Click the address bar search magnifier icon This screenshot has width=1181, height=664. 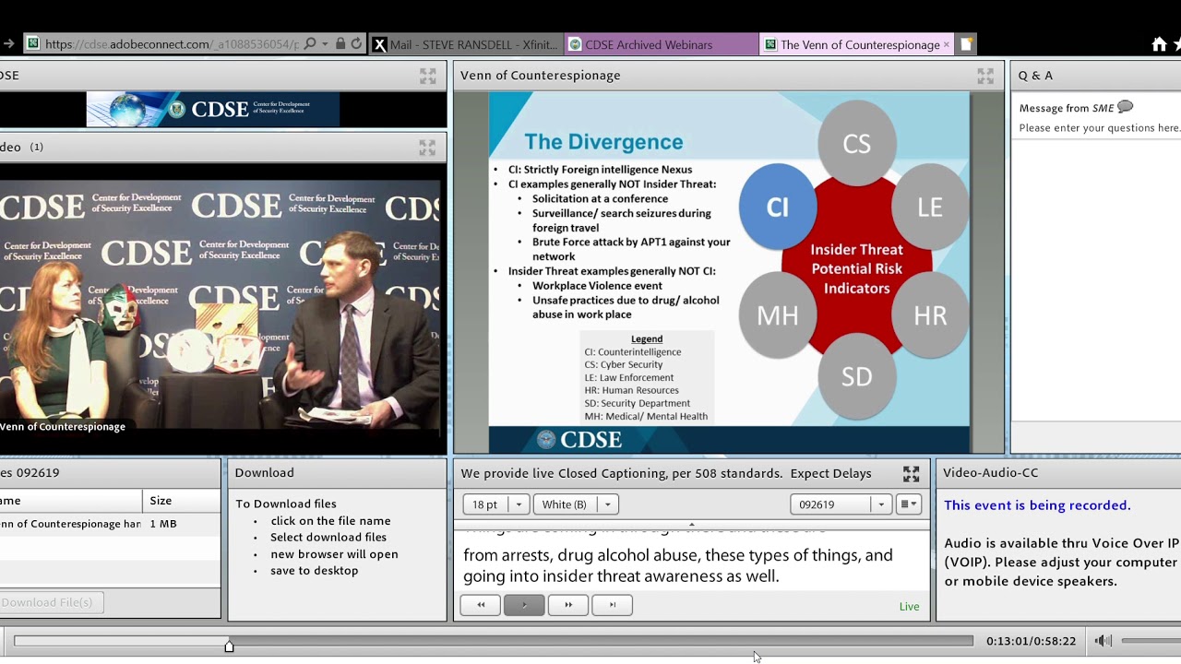(x=310, y=43)
